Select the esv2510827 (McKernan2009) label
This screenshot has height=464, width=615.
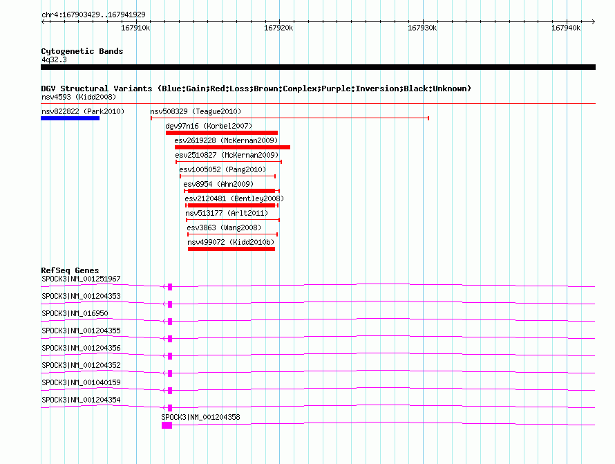coord(227,155)
